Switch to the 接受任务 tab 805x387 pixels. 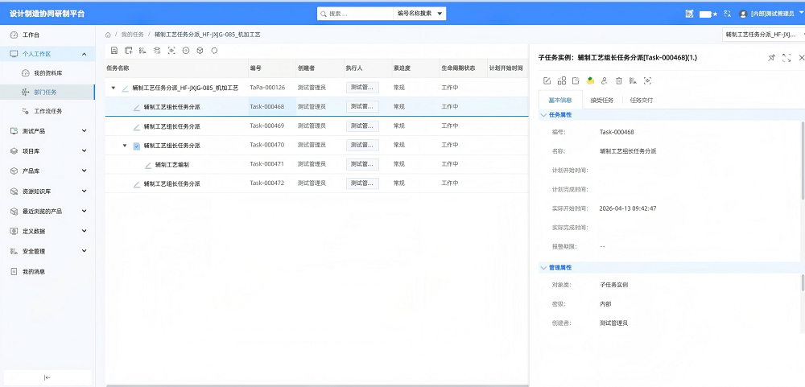(x=601, y=100)
